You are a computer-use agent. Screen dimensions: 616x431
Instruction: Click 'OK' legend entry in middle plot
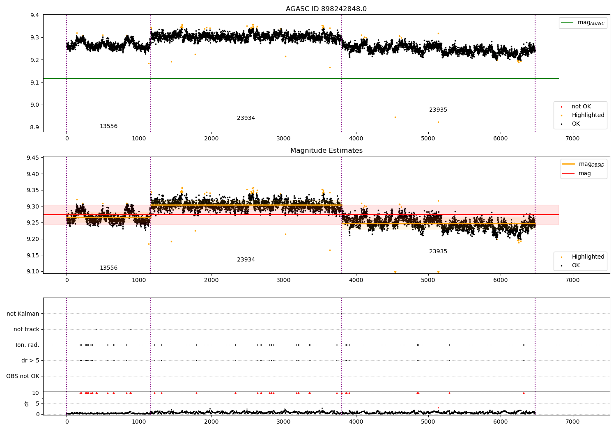click(570, 266)
